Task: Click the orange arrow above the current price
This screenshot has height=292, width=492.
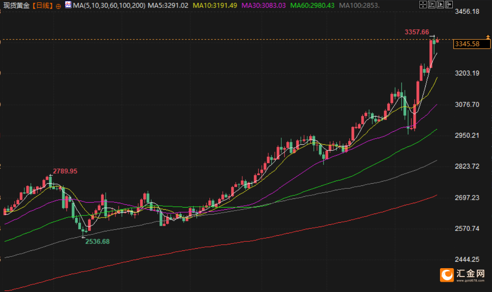Action: coord(488,37)
